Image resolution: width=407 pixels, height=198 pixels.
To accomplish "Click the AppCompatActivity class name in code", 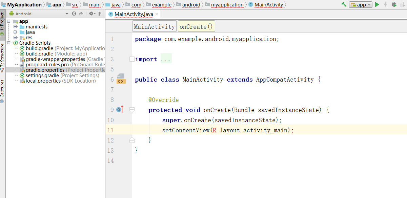I will tap(285, 80).
